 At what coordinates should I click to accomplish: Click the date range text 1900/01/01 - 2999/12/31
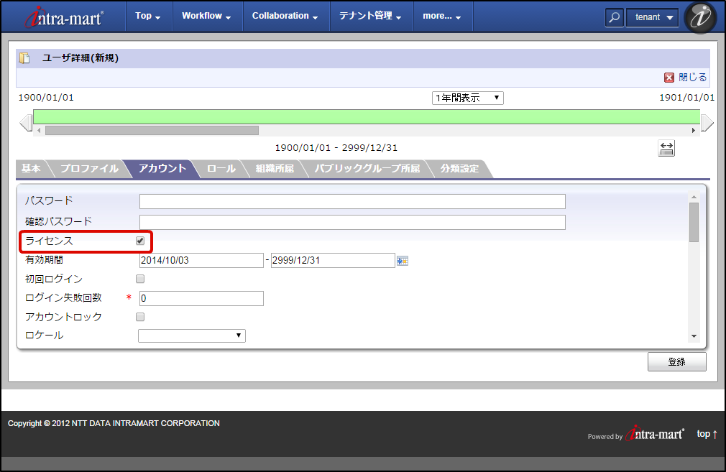point(336,147)
